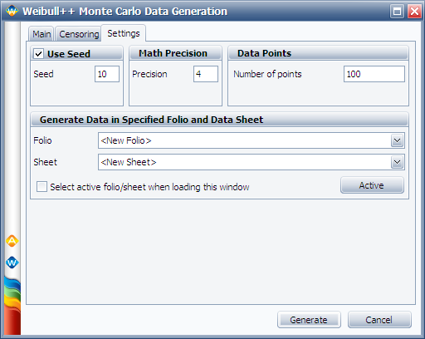The height and width of the screenshot is (339, 425).
Task: Expand the Sheet dropdown arrow
Action: click(x=397, y=162)
